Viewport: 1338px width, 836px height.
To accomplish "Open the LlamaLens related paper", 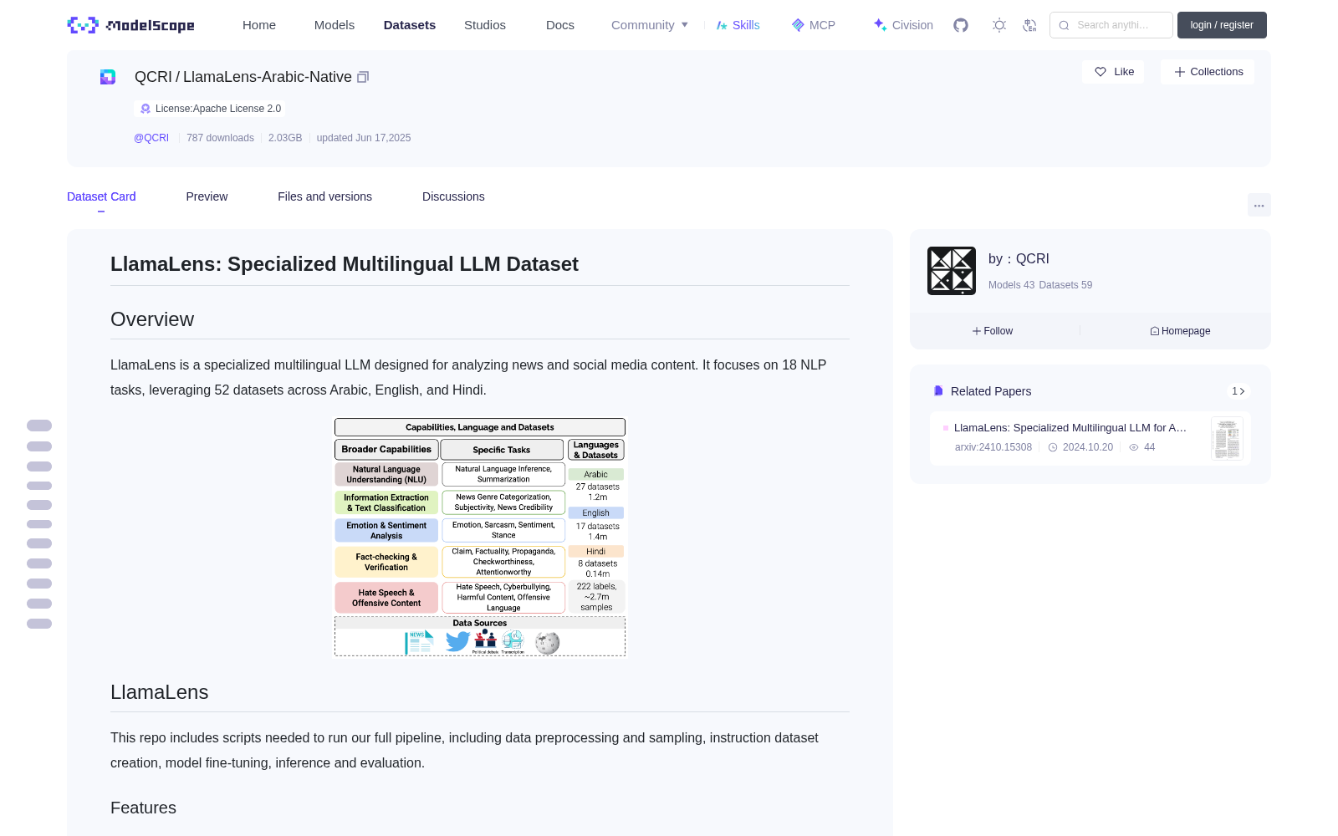I will (x=1070, y=427).
